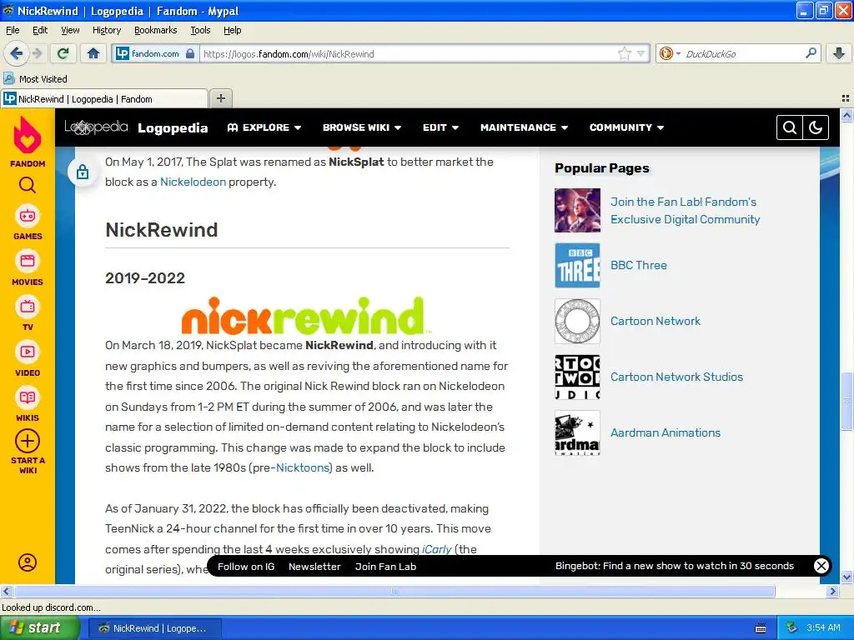Viewport: 854px width, 640px height.
Task: Go to the browser Home icon
Action: point(93,53)
